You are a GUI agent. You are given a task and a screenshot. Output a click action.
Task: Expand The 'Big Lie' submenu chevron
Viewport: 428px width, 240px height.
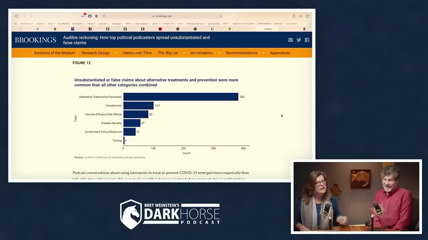point(184,53)
